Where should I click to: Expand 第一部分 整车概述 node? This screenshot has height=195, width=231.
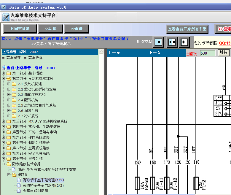click(x=3, y=73)
